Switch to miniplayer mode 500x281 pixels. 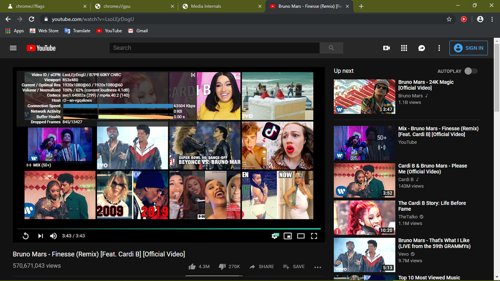click(288, 236)
